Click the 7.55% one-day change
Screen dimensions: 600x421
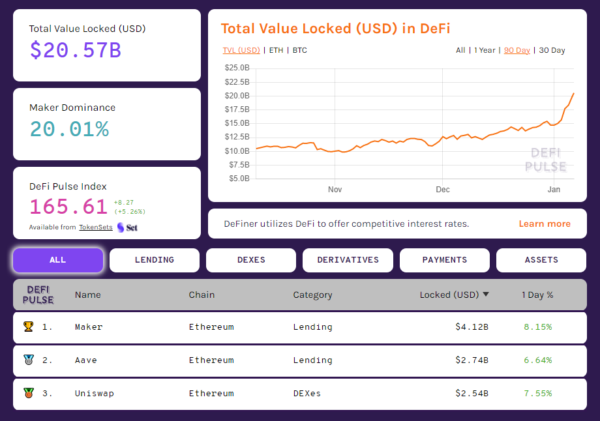[537, 394]
